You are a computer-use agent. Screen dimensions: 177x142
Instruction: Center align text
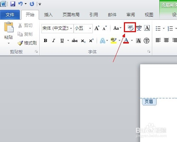[166, 40]
